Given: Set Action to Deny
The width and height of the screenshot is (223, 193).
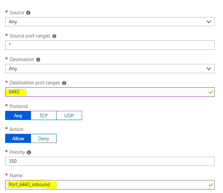Looking at the screenshot, I should (44, 138).
